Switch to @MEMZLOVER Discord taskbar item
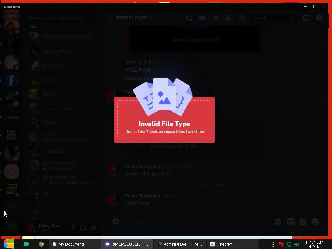Screen dimensions: 332x249 coord(127,244)
